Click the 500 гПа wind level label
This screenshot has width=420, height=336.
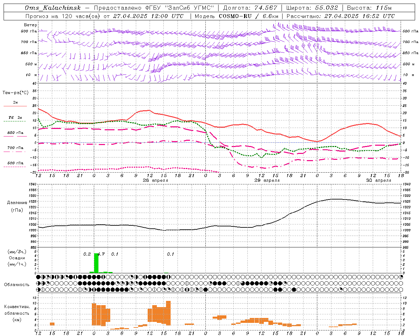click(x=29, y=31)
